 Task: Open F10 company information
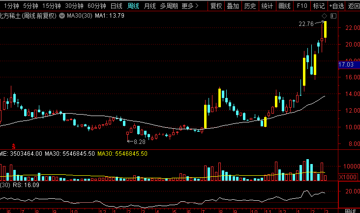[302, 6]
